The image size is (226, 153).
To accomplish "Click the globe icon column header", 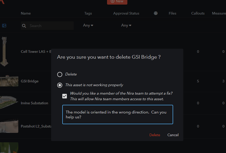I will tap(156, 13).
